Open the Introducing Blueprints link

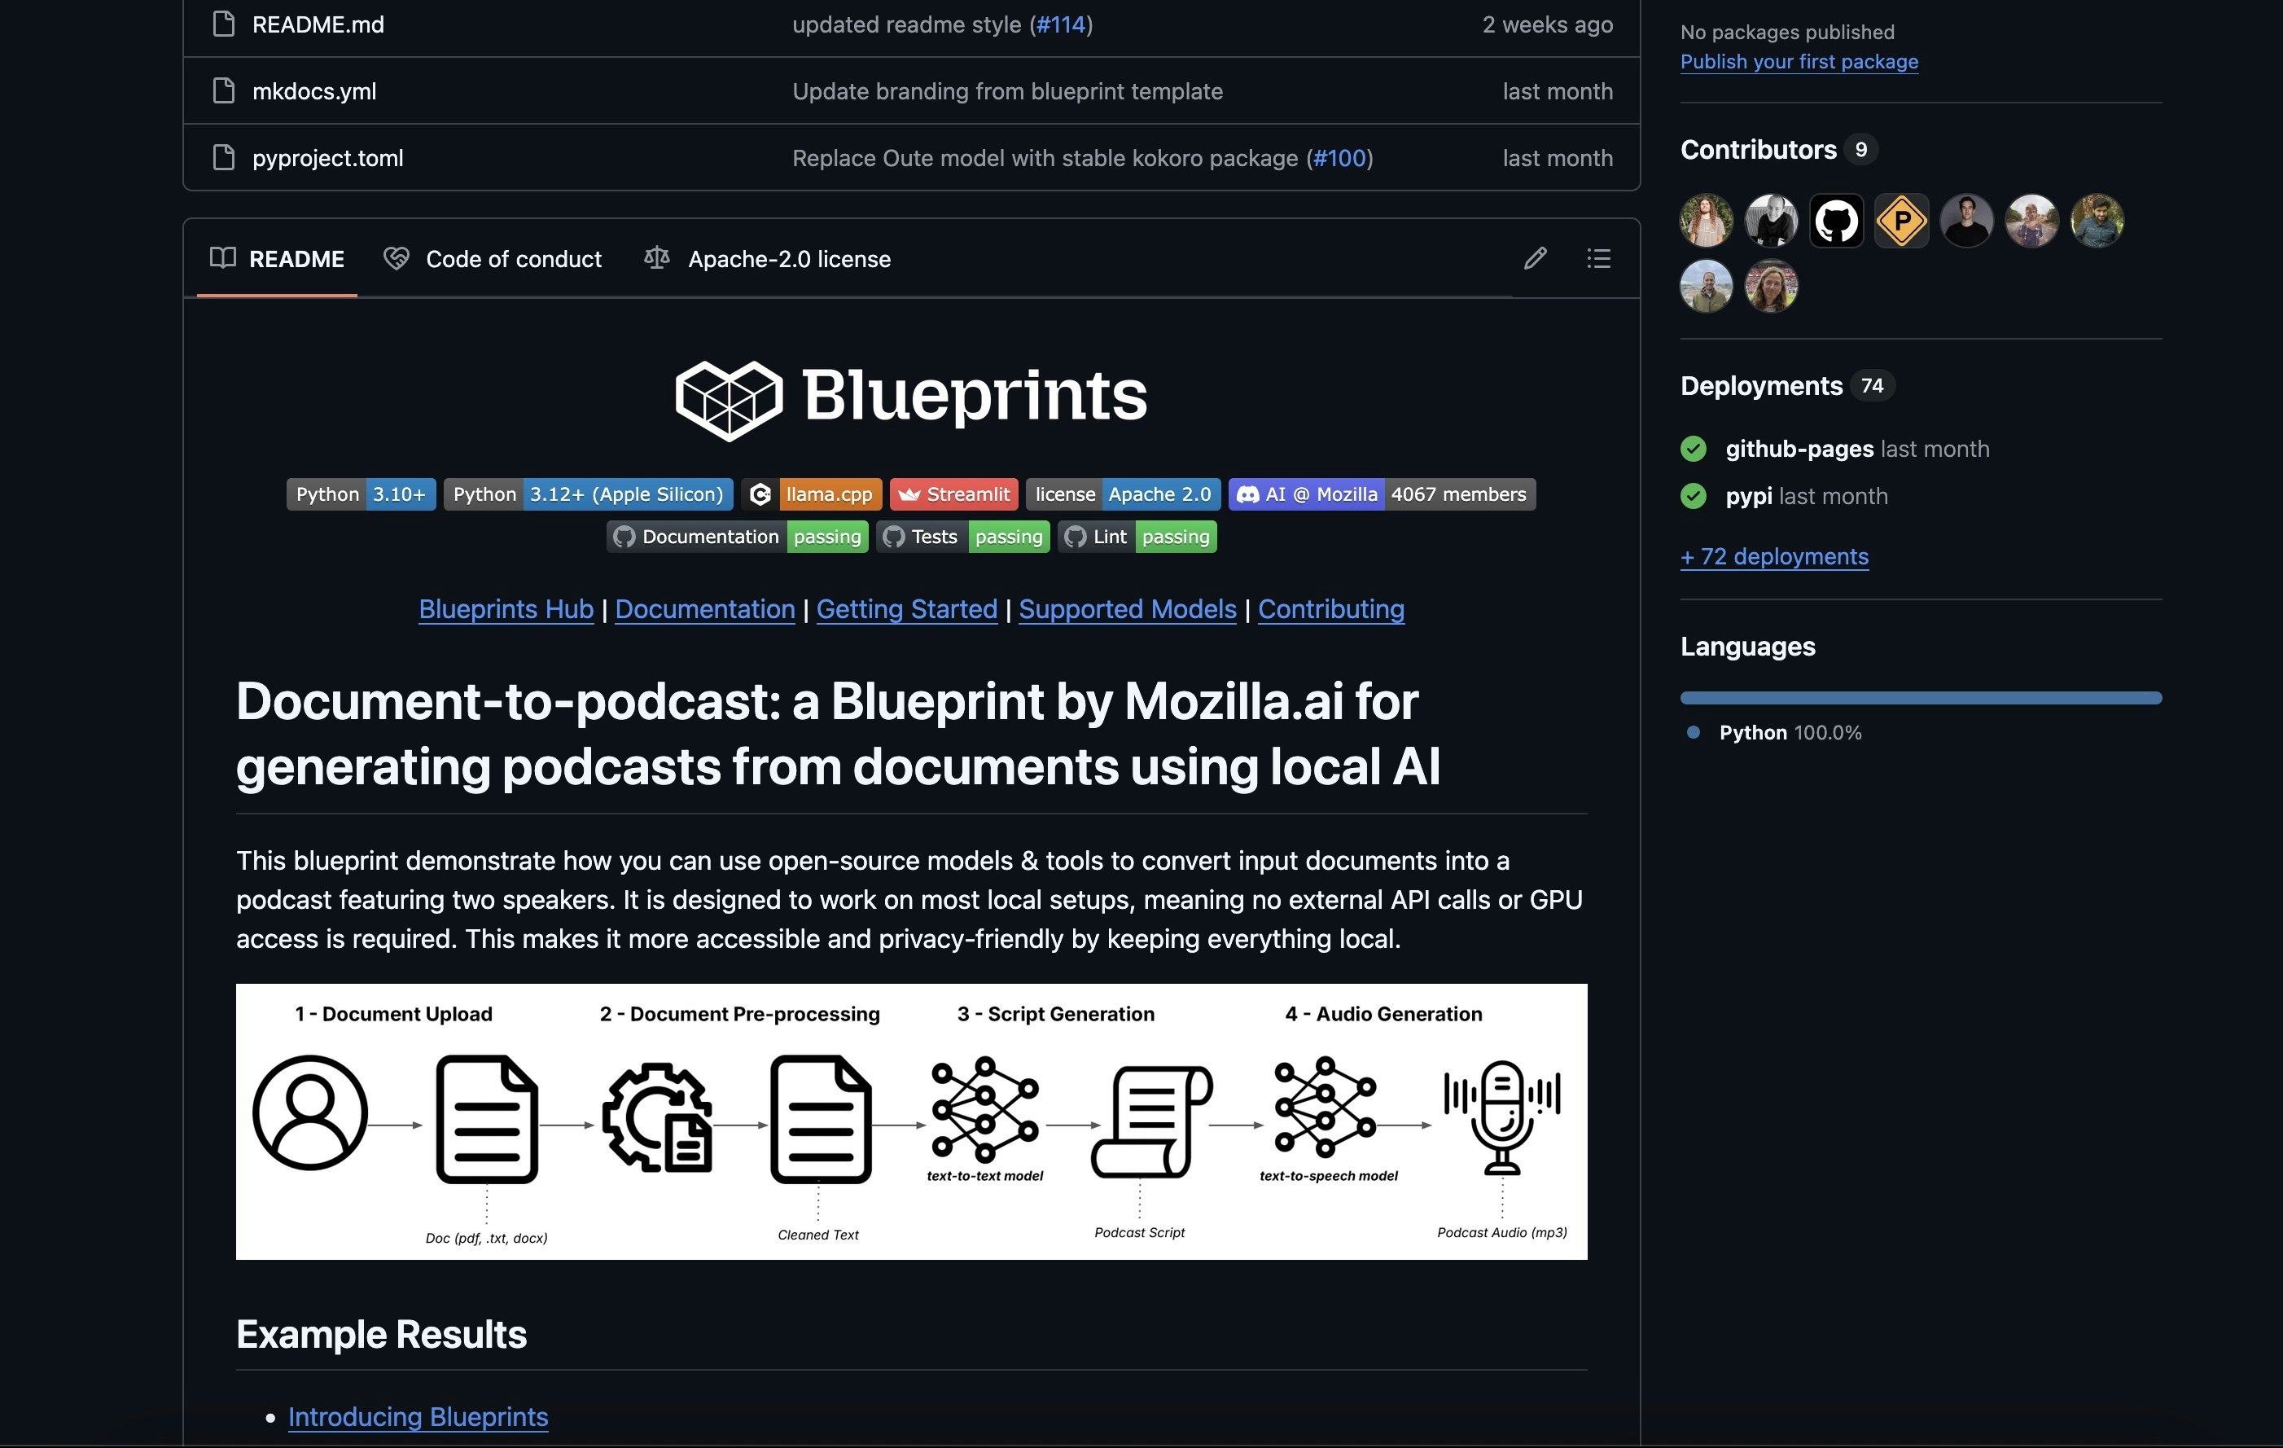click(418, 1417)
